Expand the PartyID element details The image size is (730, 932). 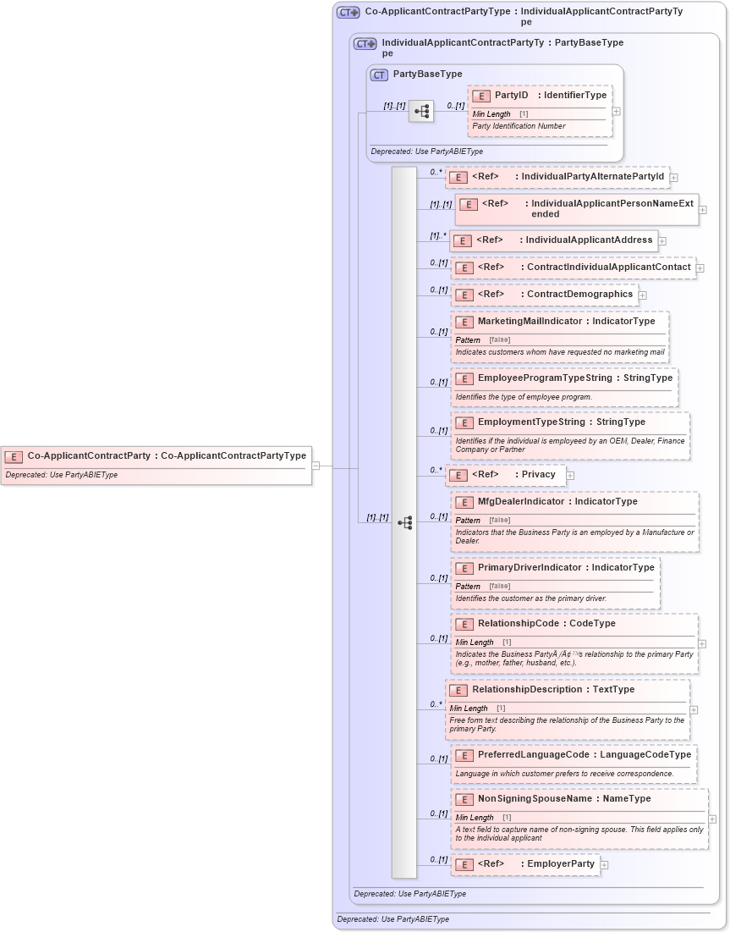pyautogui.click(x=616, y=110)
